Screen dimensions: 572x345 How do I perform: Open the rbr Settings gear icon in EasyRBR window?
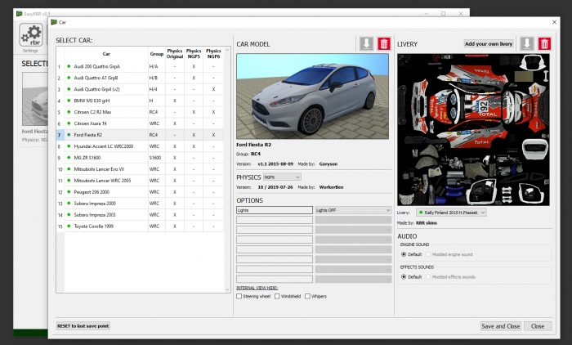click(x=31, y=35)
